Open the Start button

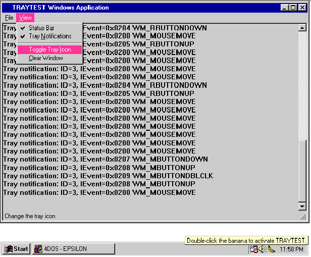point(16,249)
